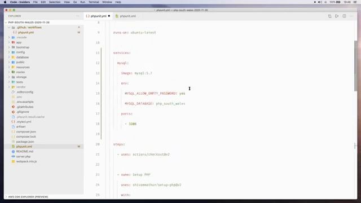361x203 pixels.
Task: Click the editor vertical scrollbar thumb
Action: tap(355, 65)
